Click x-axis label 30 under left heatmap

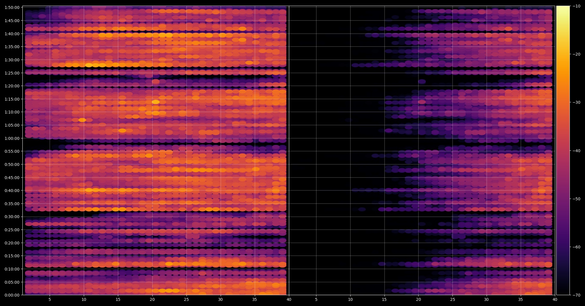pyautogui.click(x=220, y=300)
